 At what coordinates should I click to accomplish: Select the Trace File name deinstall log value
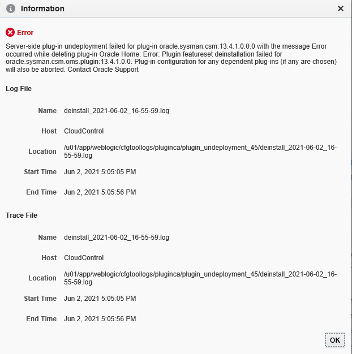point(117,238)
